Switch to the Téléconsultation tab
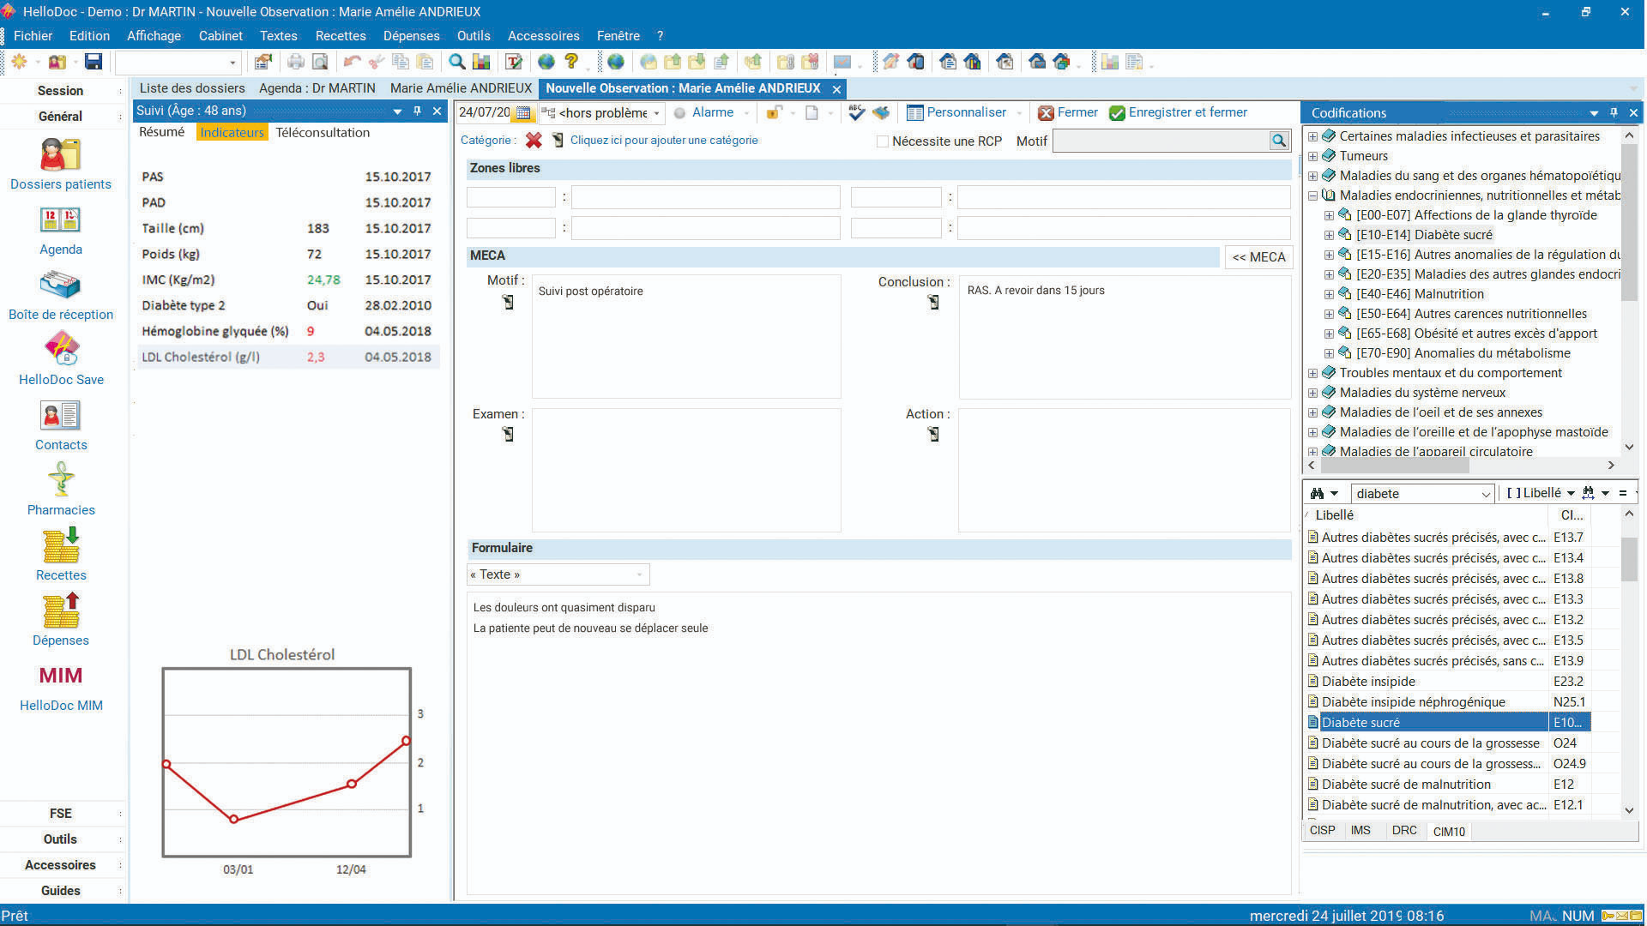Screen dimensions: 1647x926 tap(323, 132)
